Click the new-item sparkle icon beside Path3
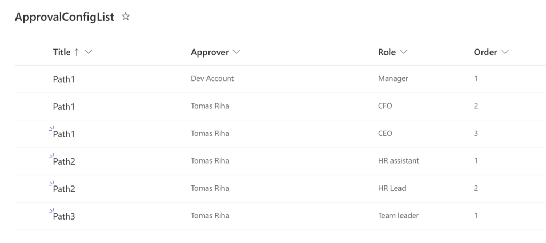Image resolution: width=546 pixels, height=243 pixels. pos(51,210)
